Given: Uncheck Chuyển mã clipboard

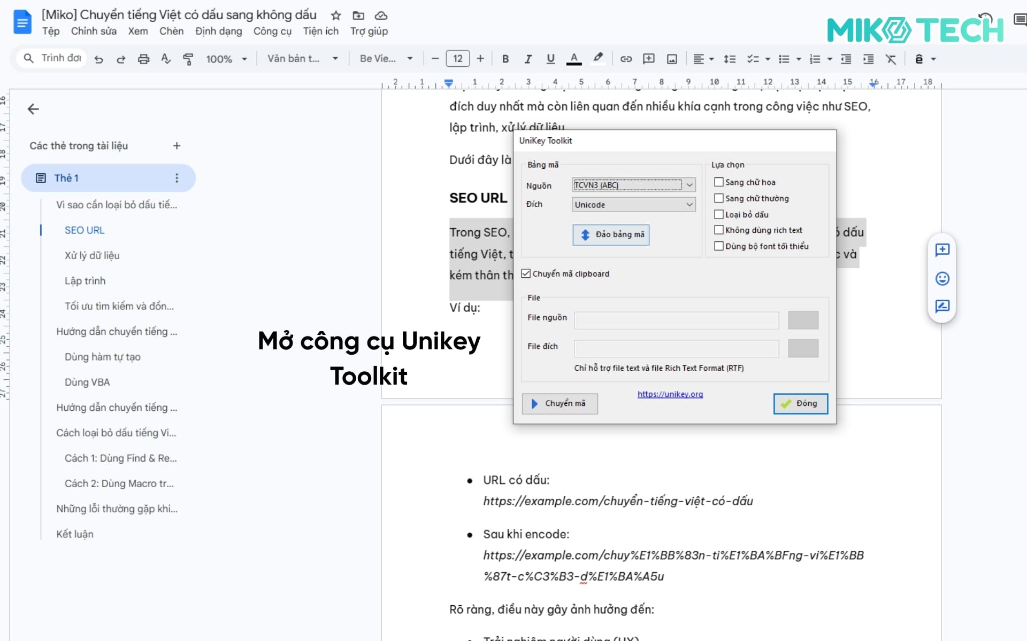Looking at the screenshot, I should pos(526,273).
